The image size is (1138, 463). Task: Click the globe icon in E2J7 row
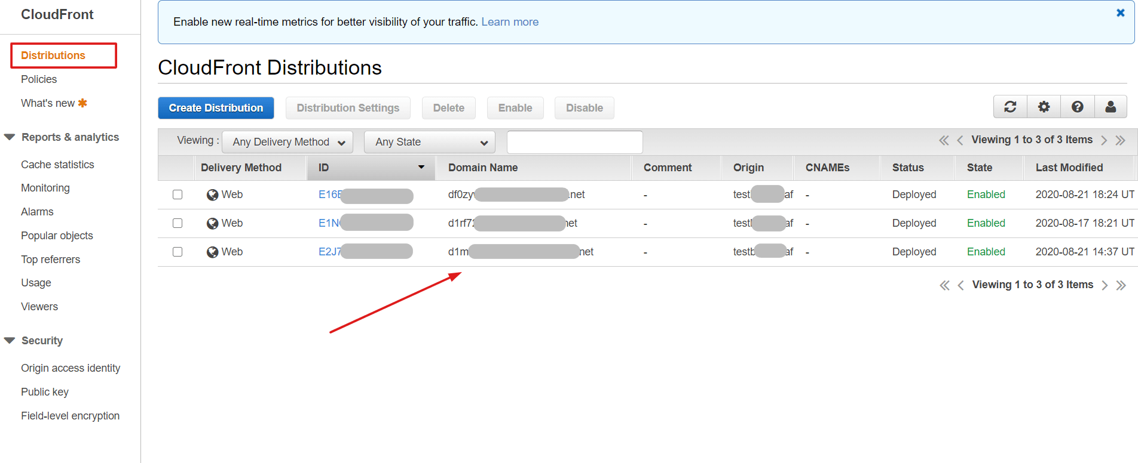pos(212,252)
